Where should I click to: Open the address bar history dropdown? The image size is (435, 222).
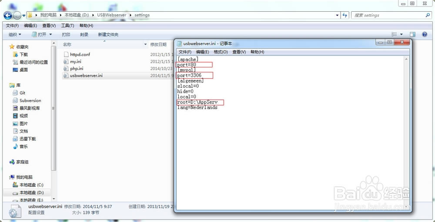337,15
